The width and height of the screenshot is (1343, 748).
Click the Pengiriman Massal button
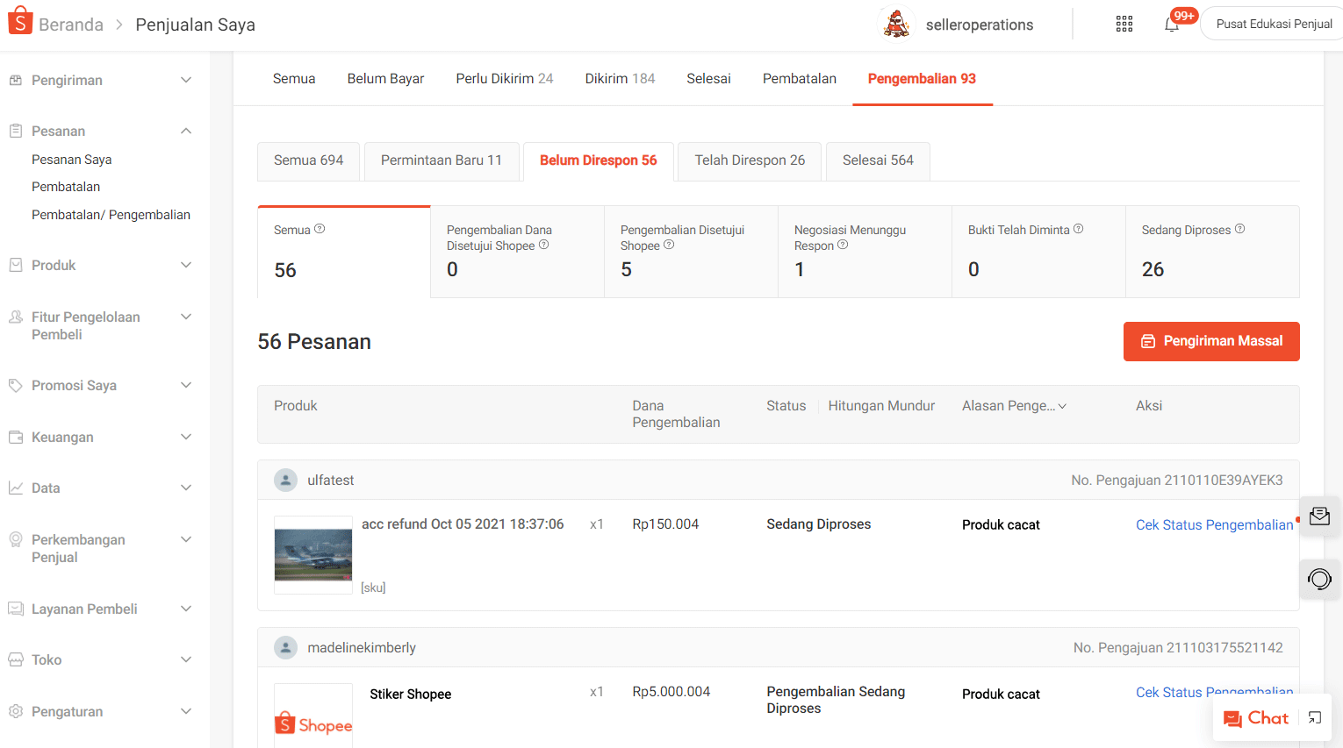(x=1211, y=341)
